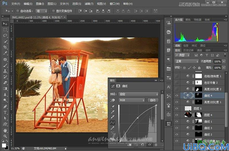Open the 文件(F) menu
The height and width of the screenshot is (151, 229).
tap(16, 4)
